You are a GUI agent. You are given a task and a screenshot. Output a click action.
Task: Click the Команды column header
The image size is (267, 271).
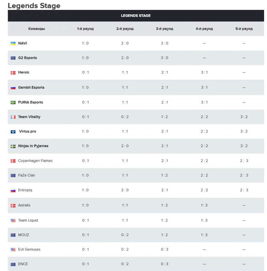coord(37,29)
